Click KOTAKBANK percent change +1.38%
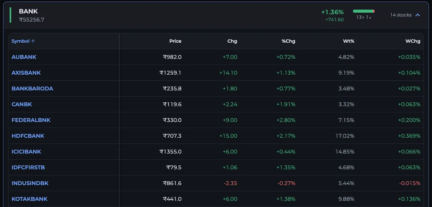 coord(286,199)
